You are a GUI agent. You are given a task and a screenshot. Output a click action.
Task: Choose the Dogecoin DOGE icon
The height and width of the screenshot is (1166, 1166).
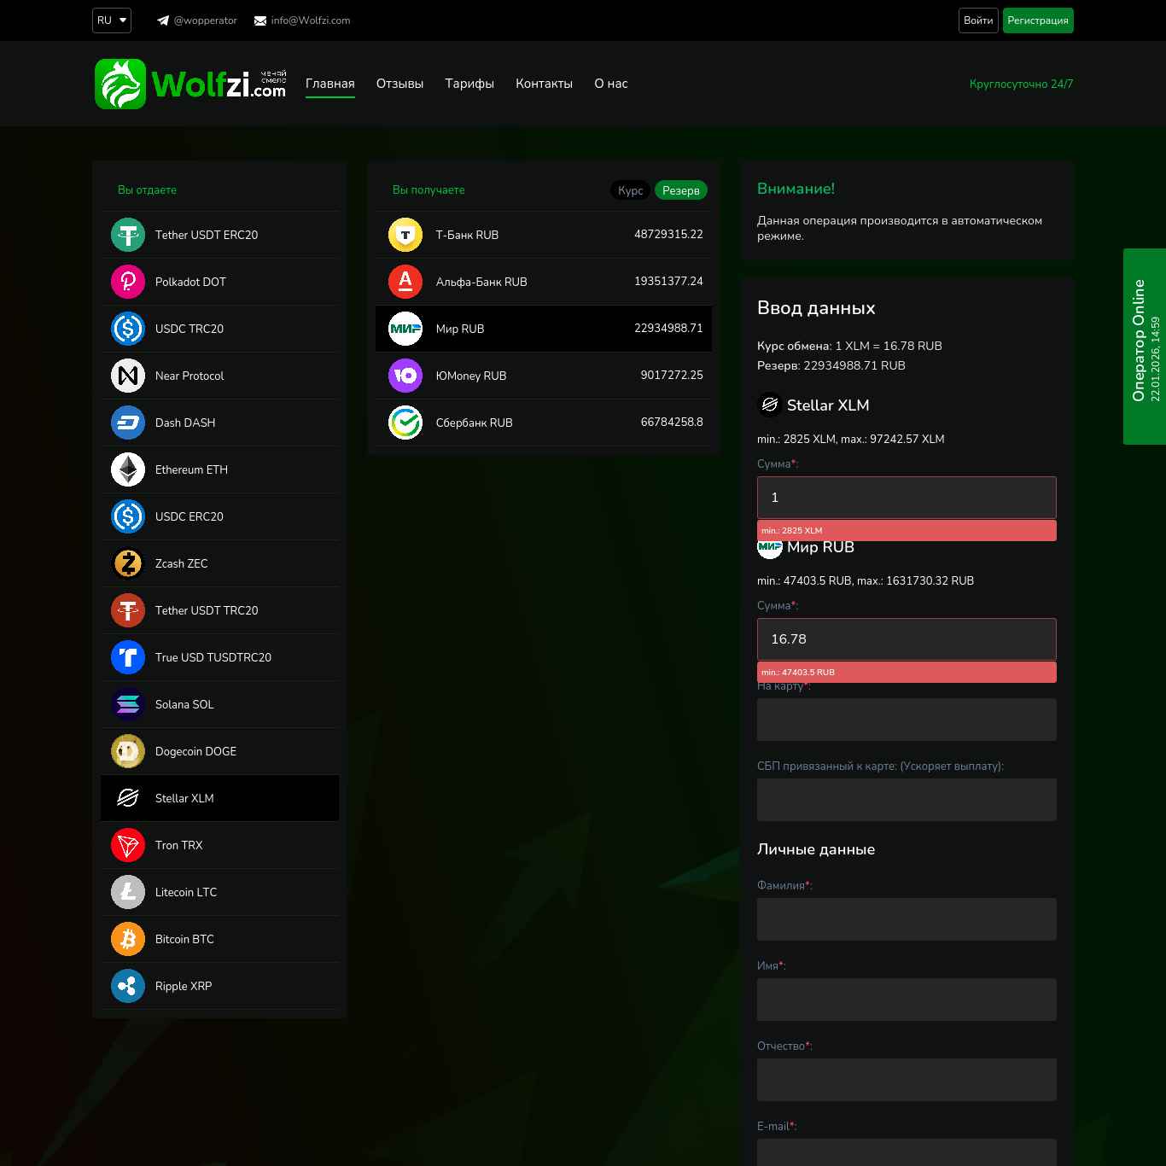click(128, 751)
